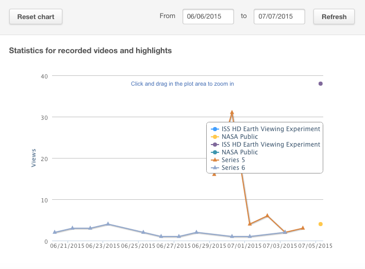Screen dimensions: 365x269
Task: Select the Series 6 peak marker near 06/24/2015
Action: click(108, 224)
